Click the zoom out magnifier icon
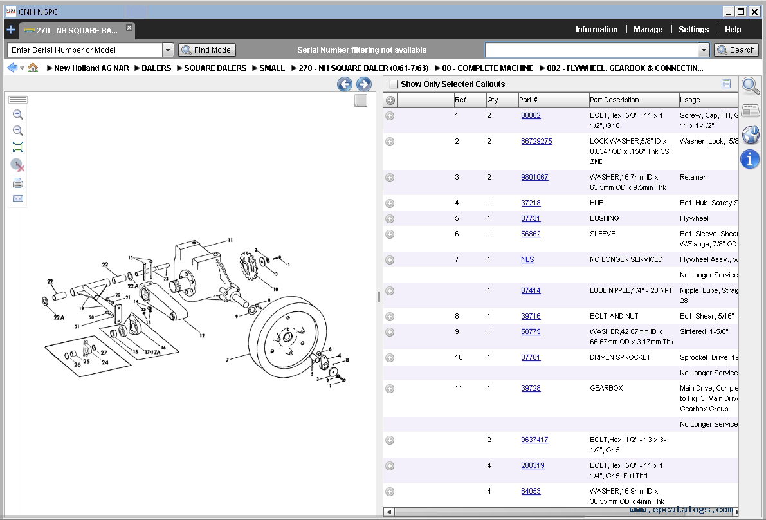 click(18, 131)
